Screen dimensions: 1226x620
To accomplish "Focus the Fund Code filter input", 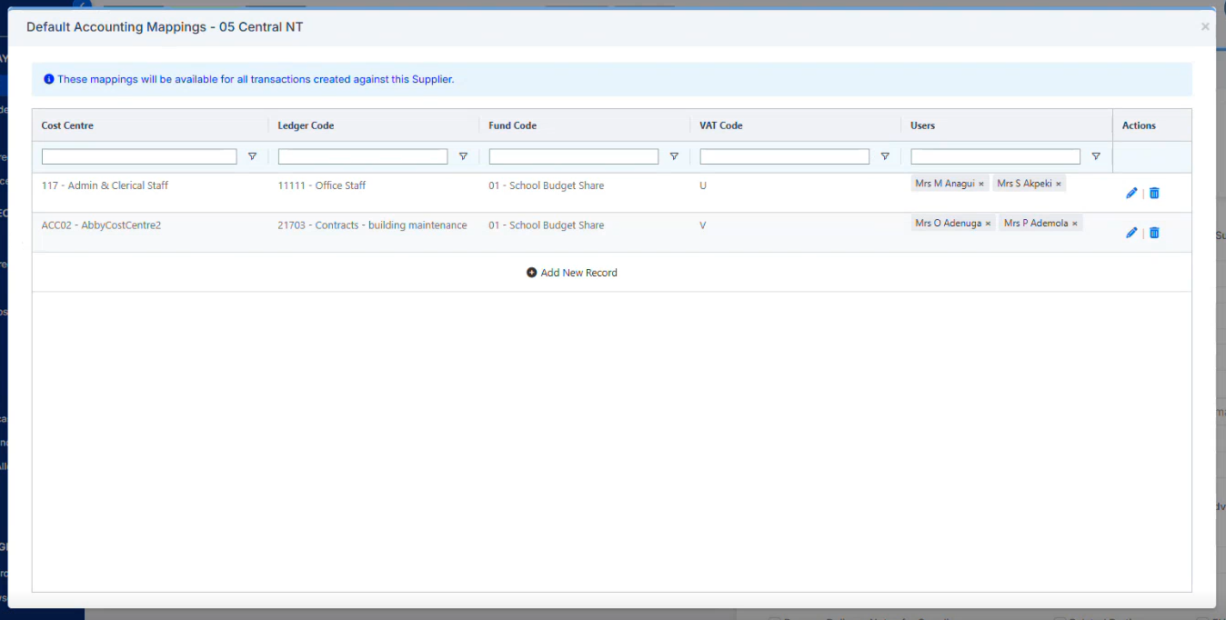I will point(574,156).
